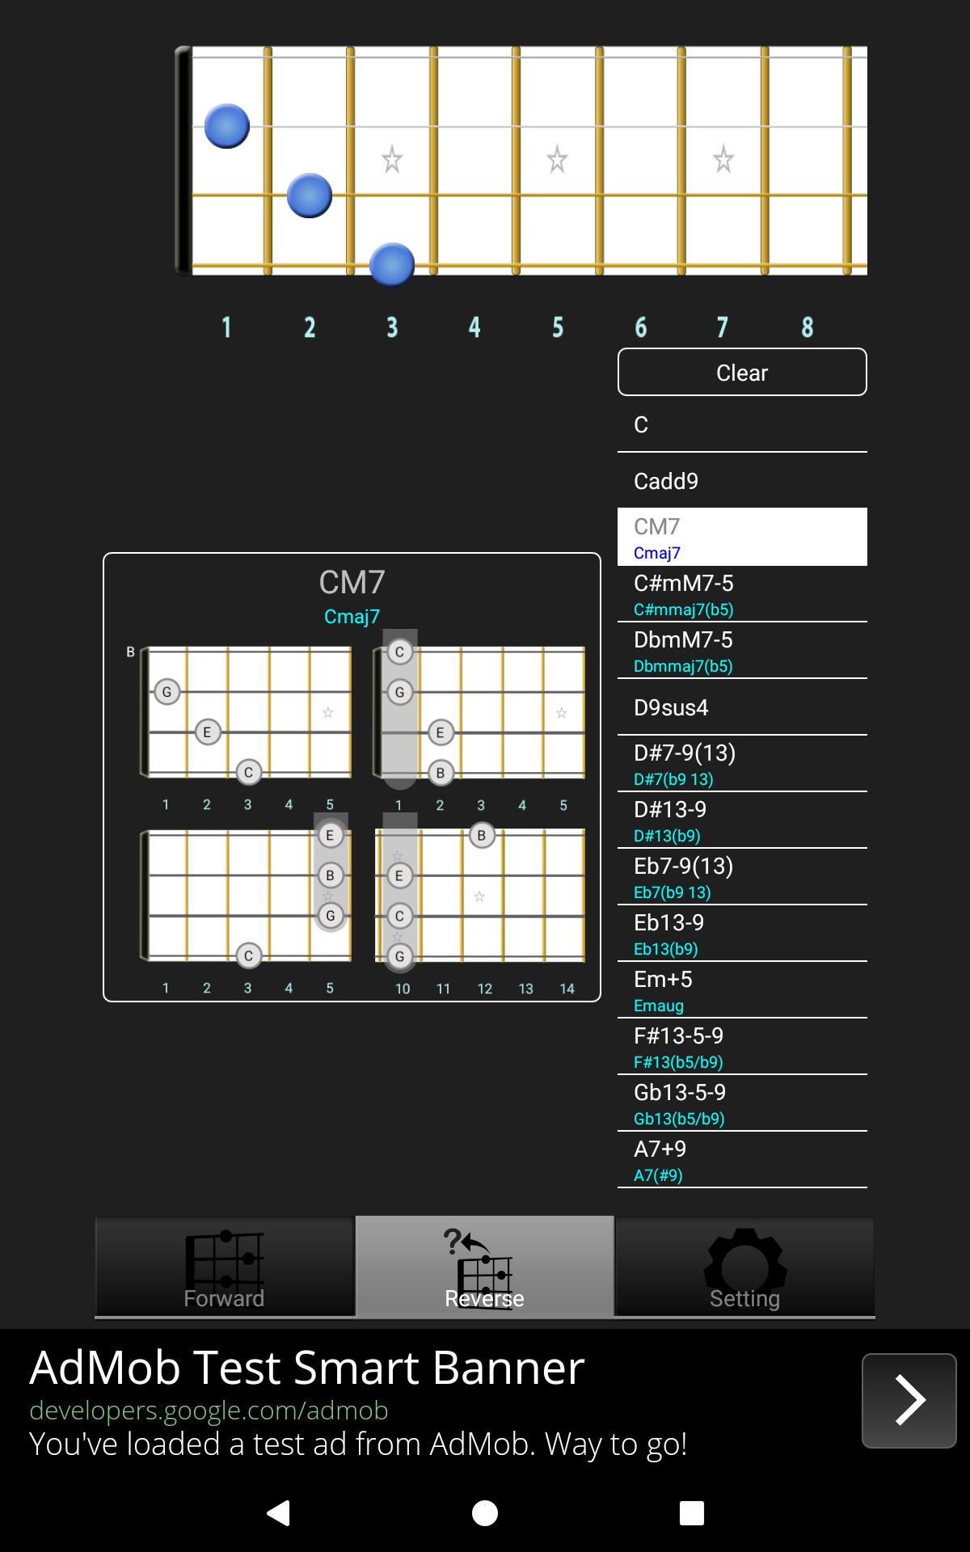This screenshot has width=970, height=1552.
Task: Select the C chord result
Action: coord(742,424)
